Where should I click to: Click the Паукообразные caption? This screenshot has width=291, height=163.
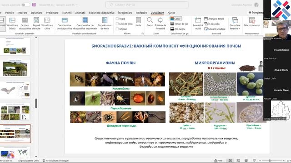(x=121, y=108)
